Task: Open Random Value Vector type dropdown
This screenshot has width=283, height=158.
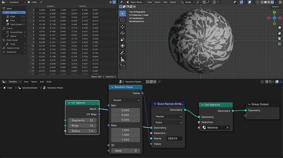Action: coord(126,100)
